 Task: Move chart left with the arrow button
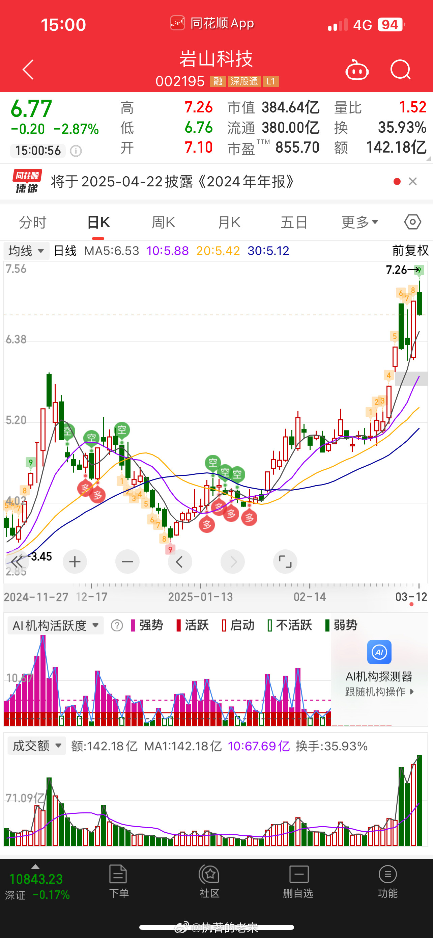[180, 562]
